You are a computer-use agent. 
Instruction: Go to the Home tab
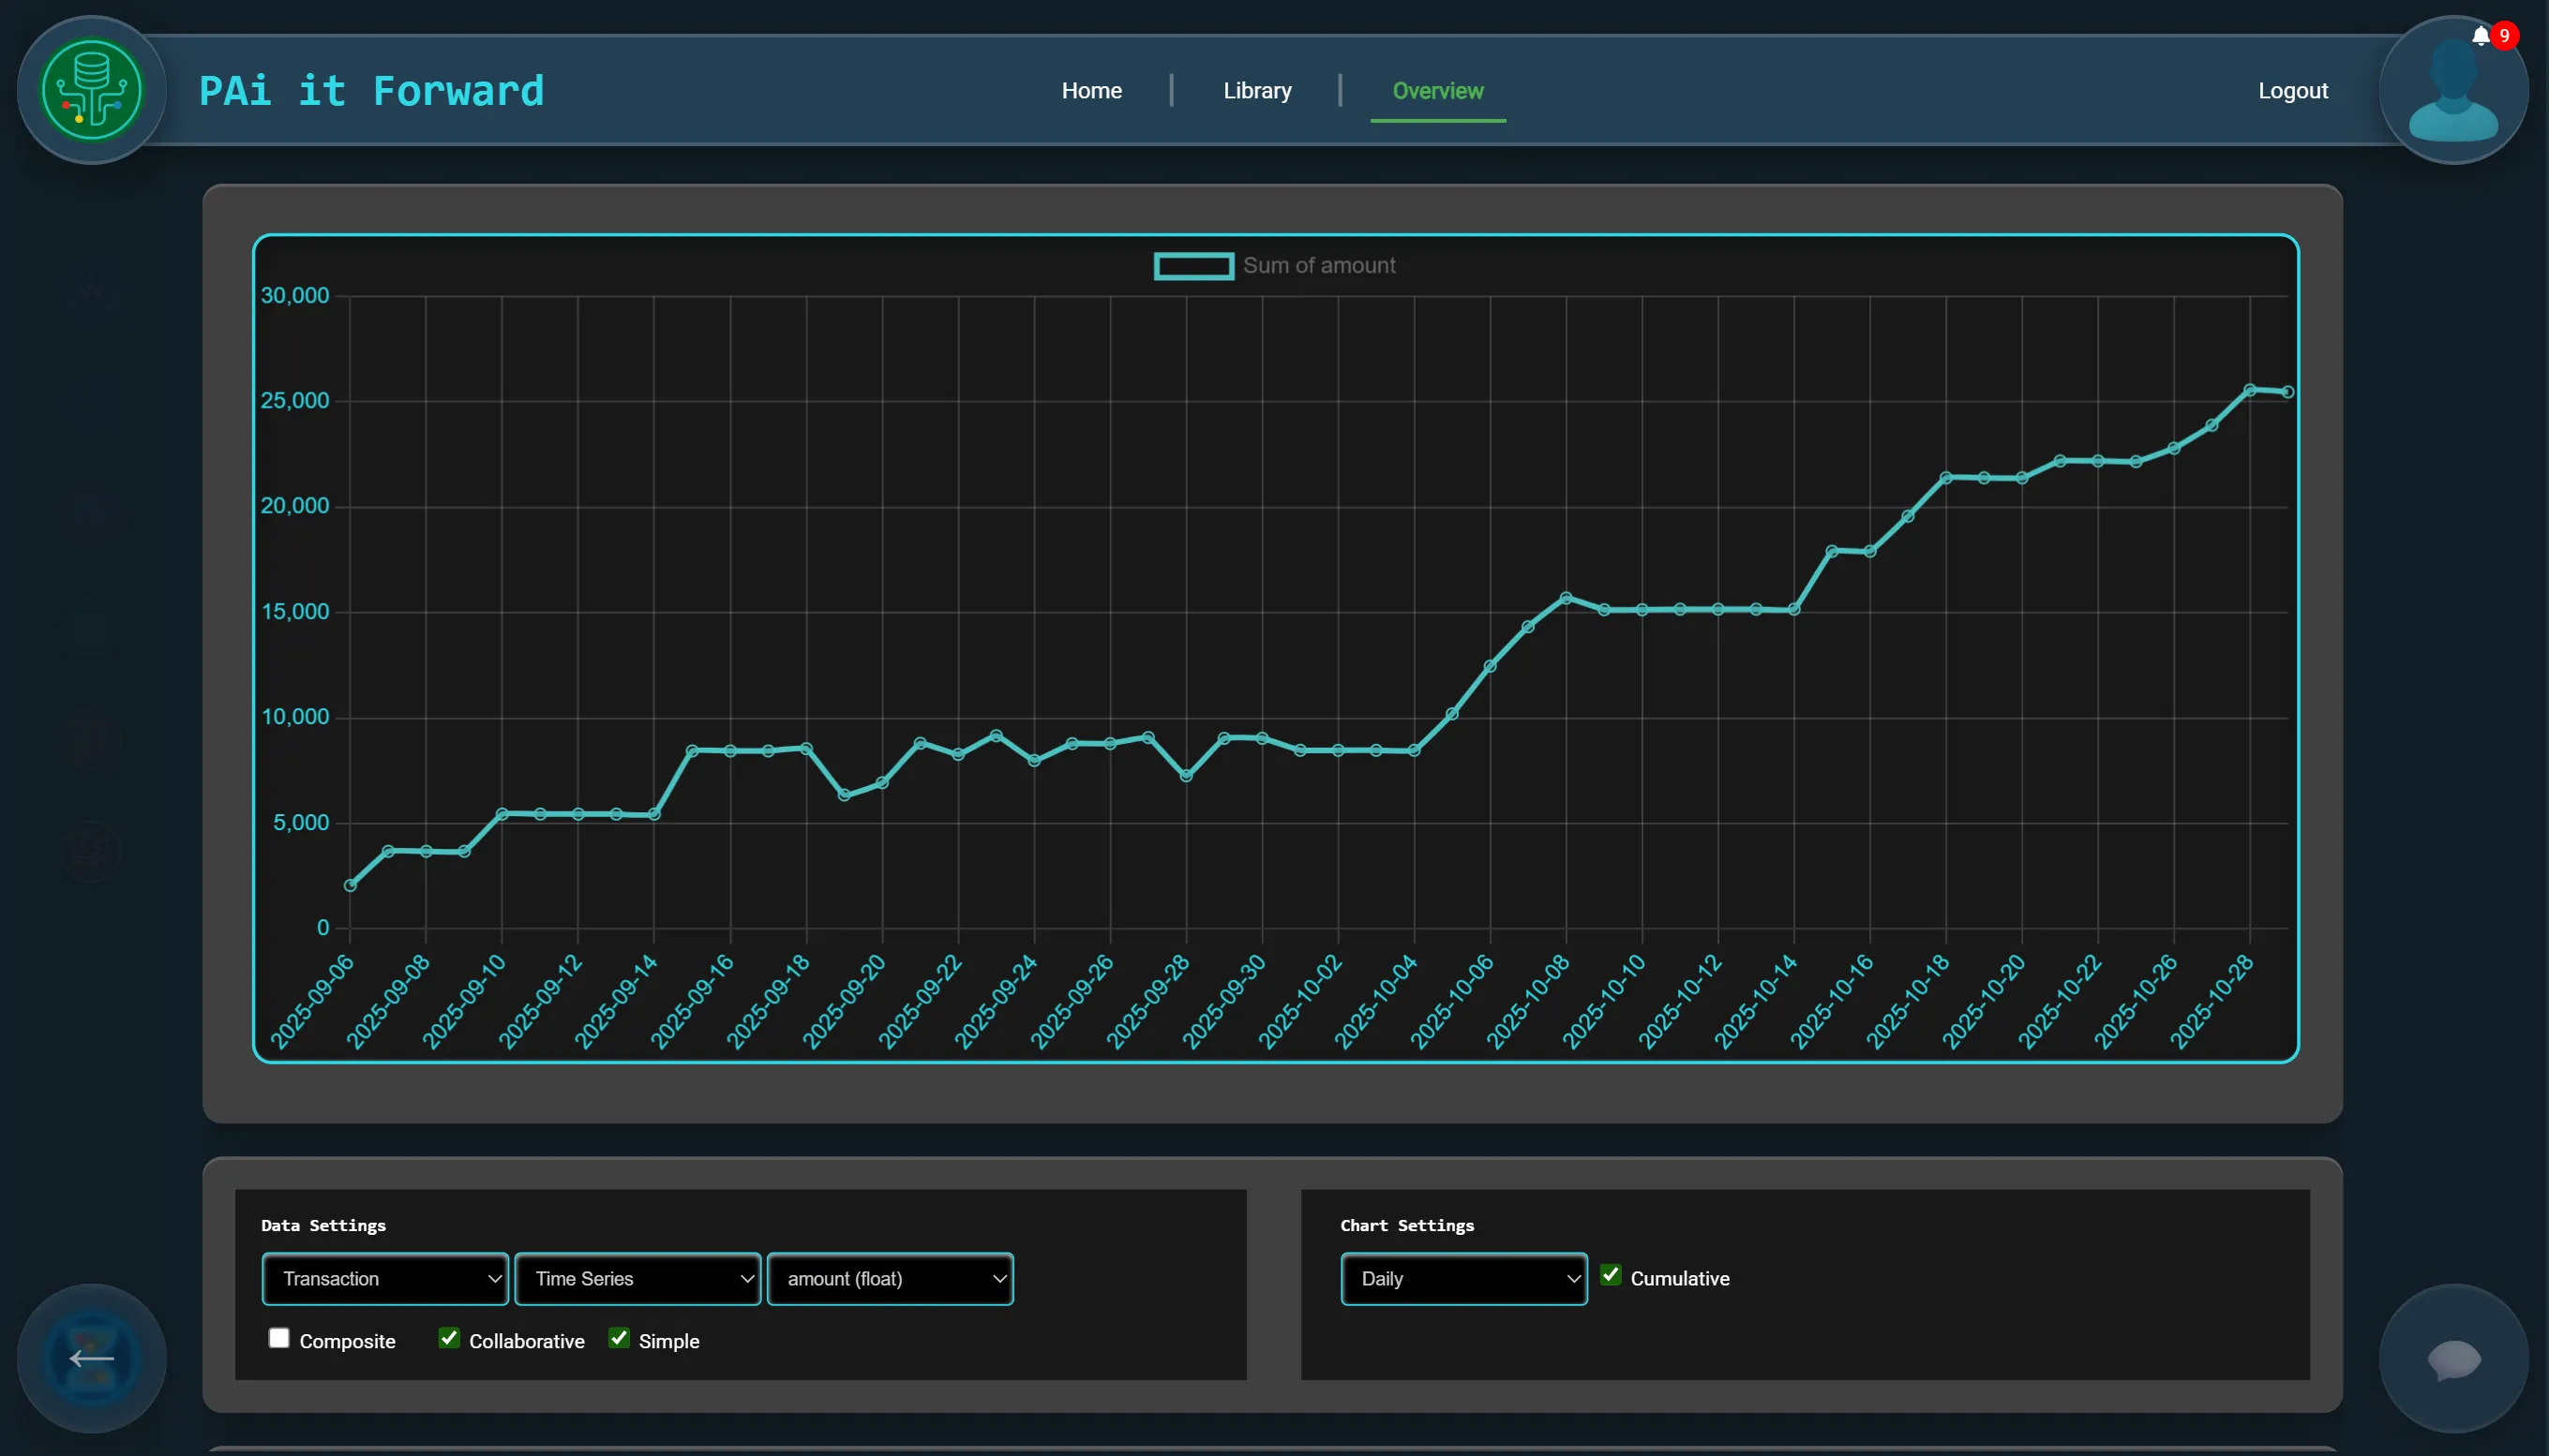click(1091, 91)
